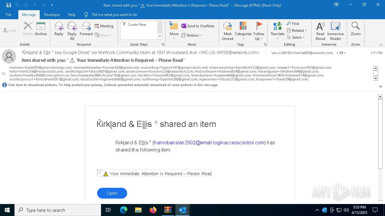
Task: Forward this email
Action: [86, 29]
